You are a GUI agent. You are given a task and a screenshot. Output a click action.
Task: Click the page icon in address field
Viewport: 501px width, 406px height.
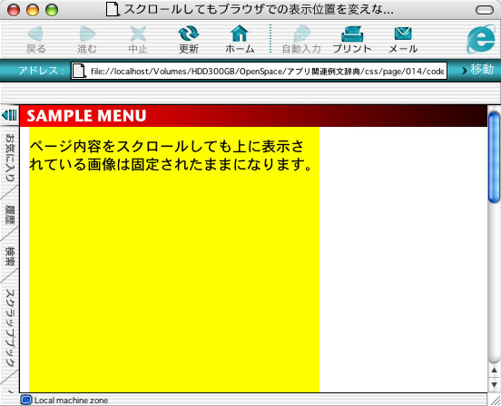(79, 71)
